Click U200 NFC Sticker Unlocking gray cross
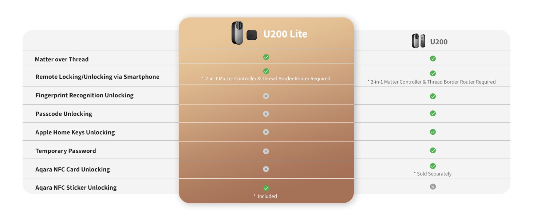Screen dimensions: 533x218 [433, 187]
